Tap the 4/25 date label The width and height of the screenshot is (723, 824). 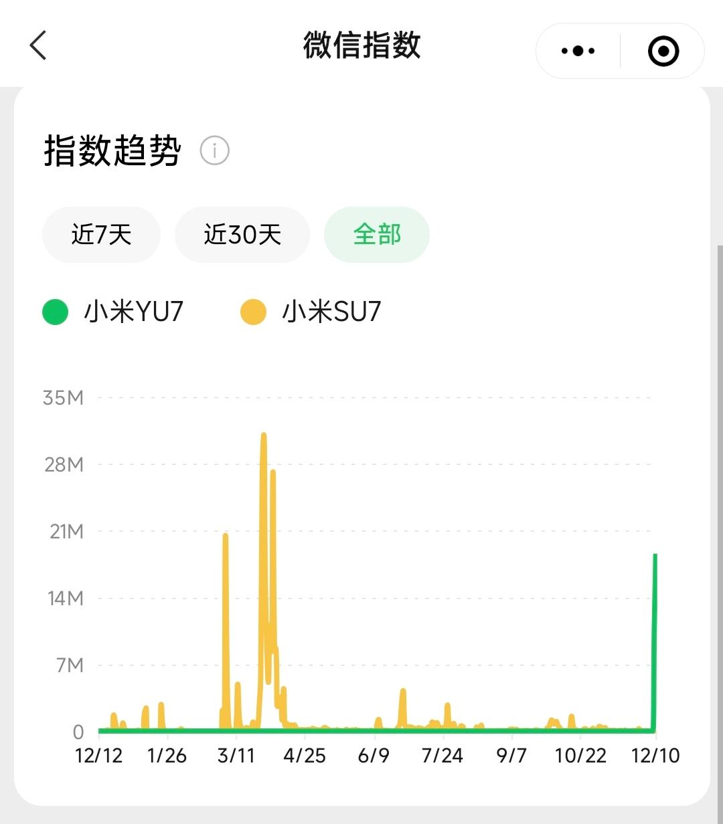click(x=305, y=756)
